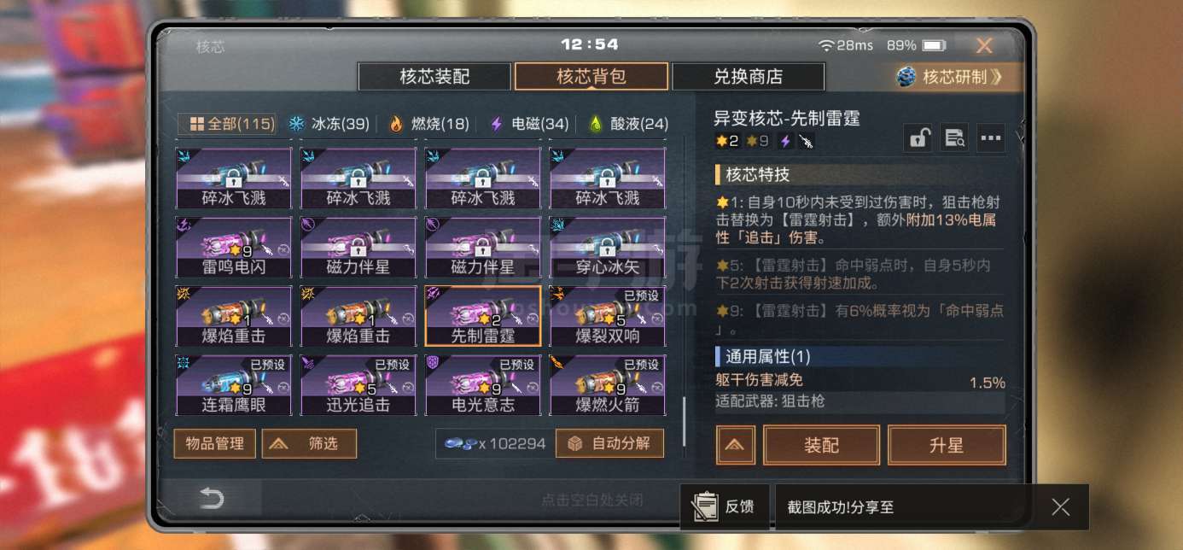Open the core details search icon
Screen dimensions: 1183x550
click(x=954, y=138)
